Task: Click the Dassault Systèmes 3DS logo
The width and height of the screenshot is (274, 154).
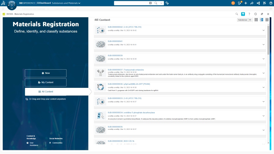Action: tap(3, 3)
